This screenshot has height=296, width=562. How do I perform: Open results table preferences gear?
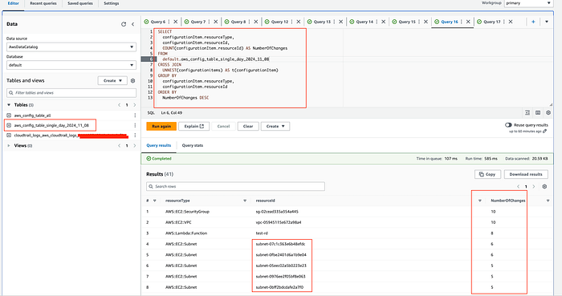coord(544,186)
